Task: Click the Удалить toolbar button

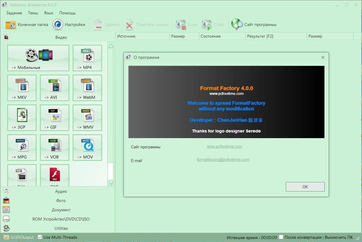Action: 107,25
